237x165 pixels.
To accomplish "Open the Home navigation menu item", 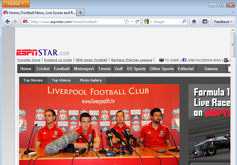I will tap(26, 69).
